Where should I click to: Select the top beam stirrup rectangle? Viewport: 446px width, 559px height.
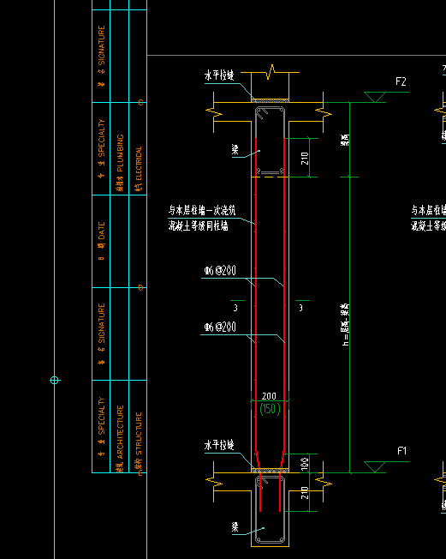pos(271,141)
